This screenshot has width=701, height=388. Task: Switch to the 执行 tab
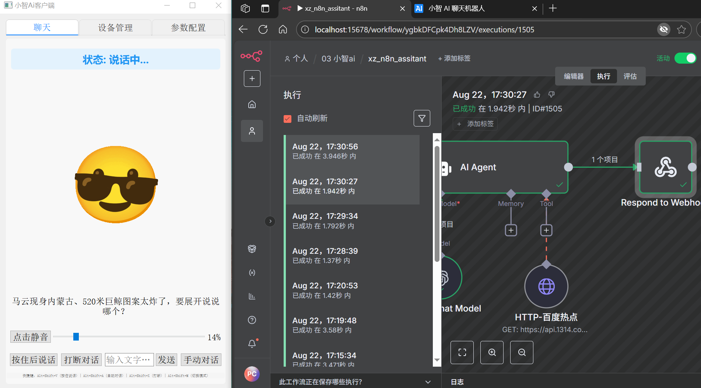(603, 76)
